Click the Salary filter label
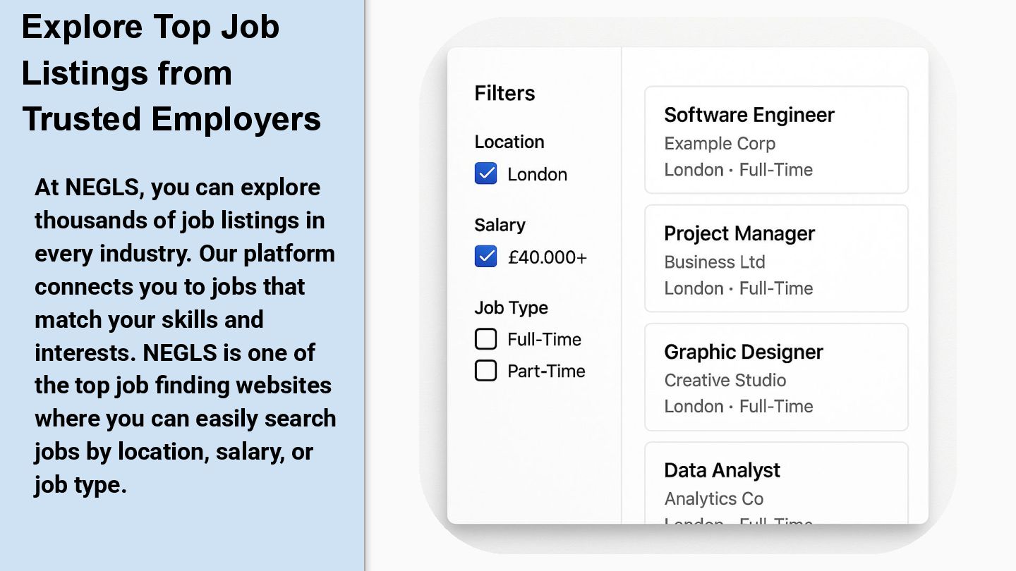This screenshot has height=571, width=1016. [x=500, y=225]
